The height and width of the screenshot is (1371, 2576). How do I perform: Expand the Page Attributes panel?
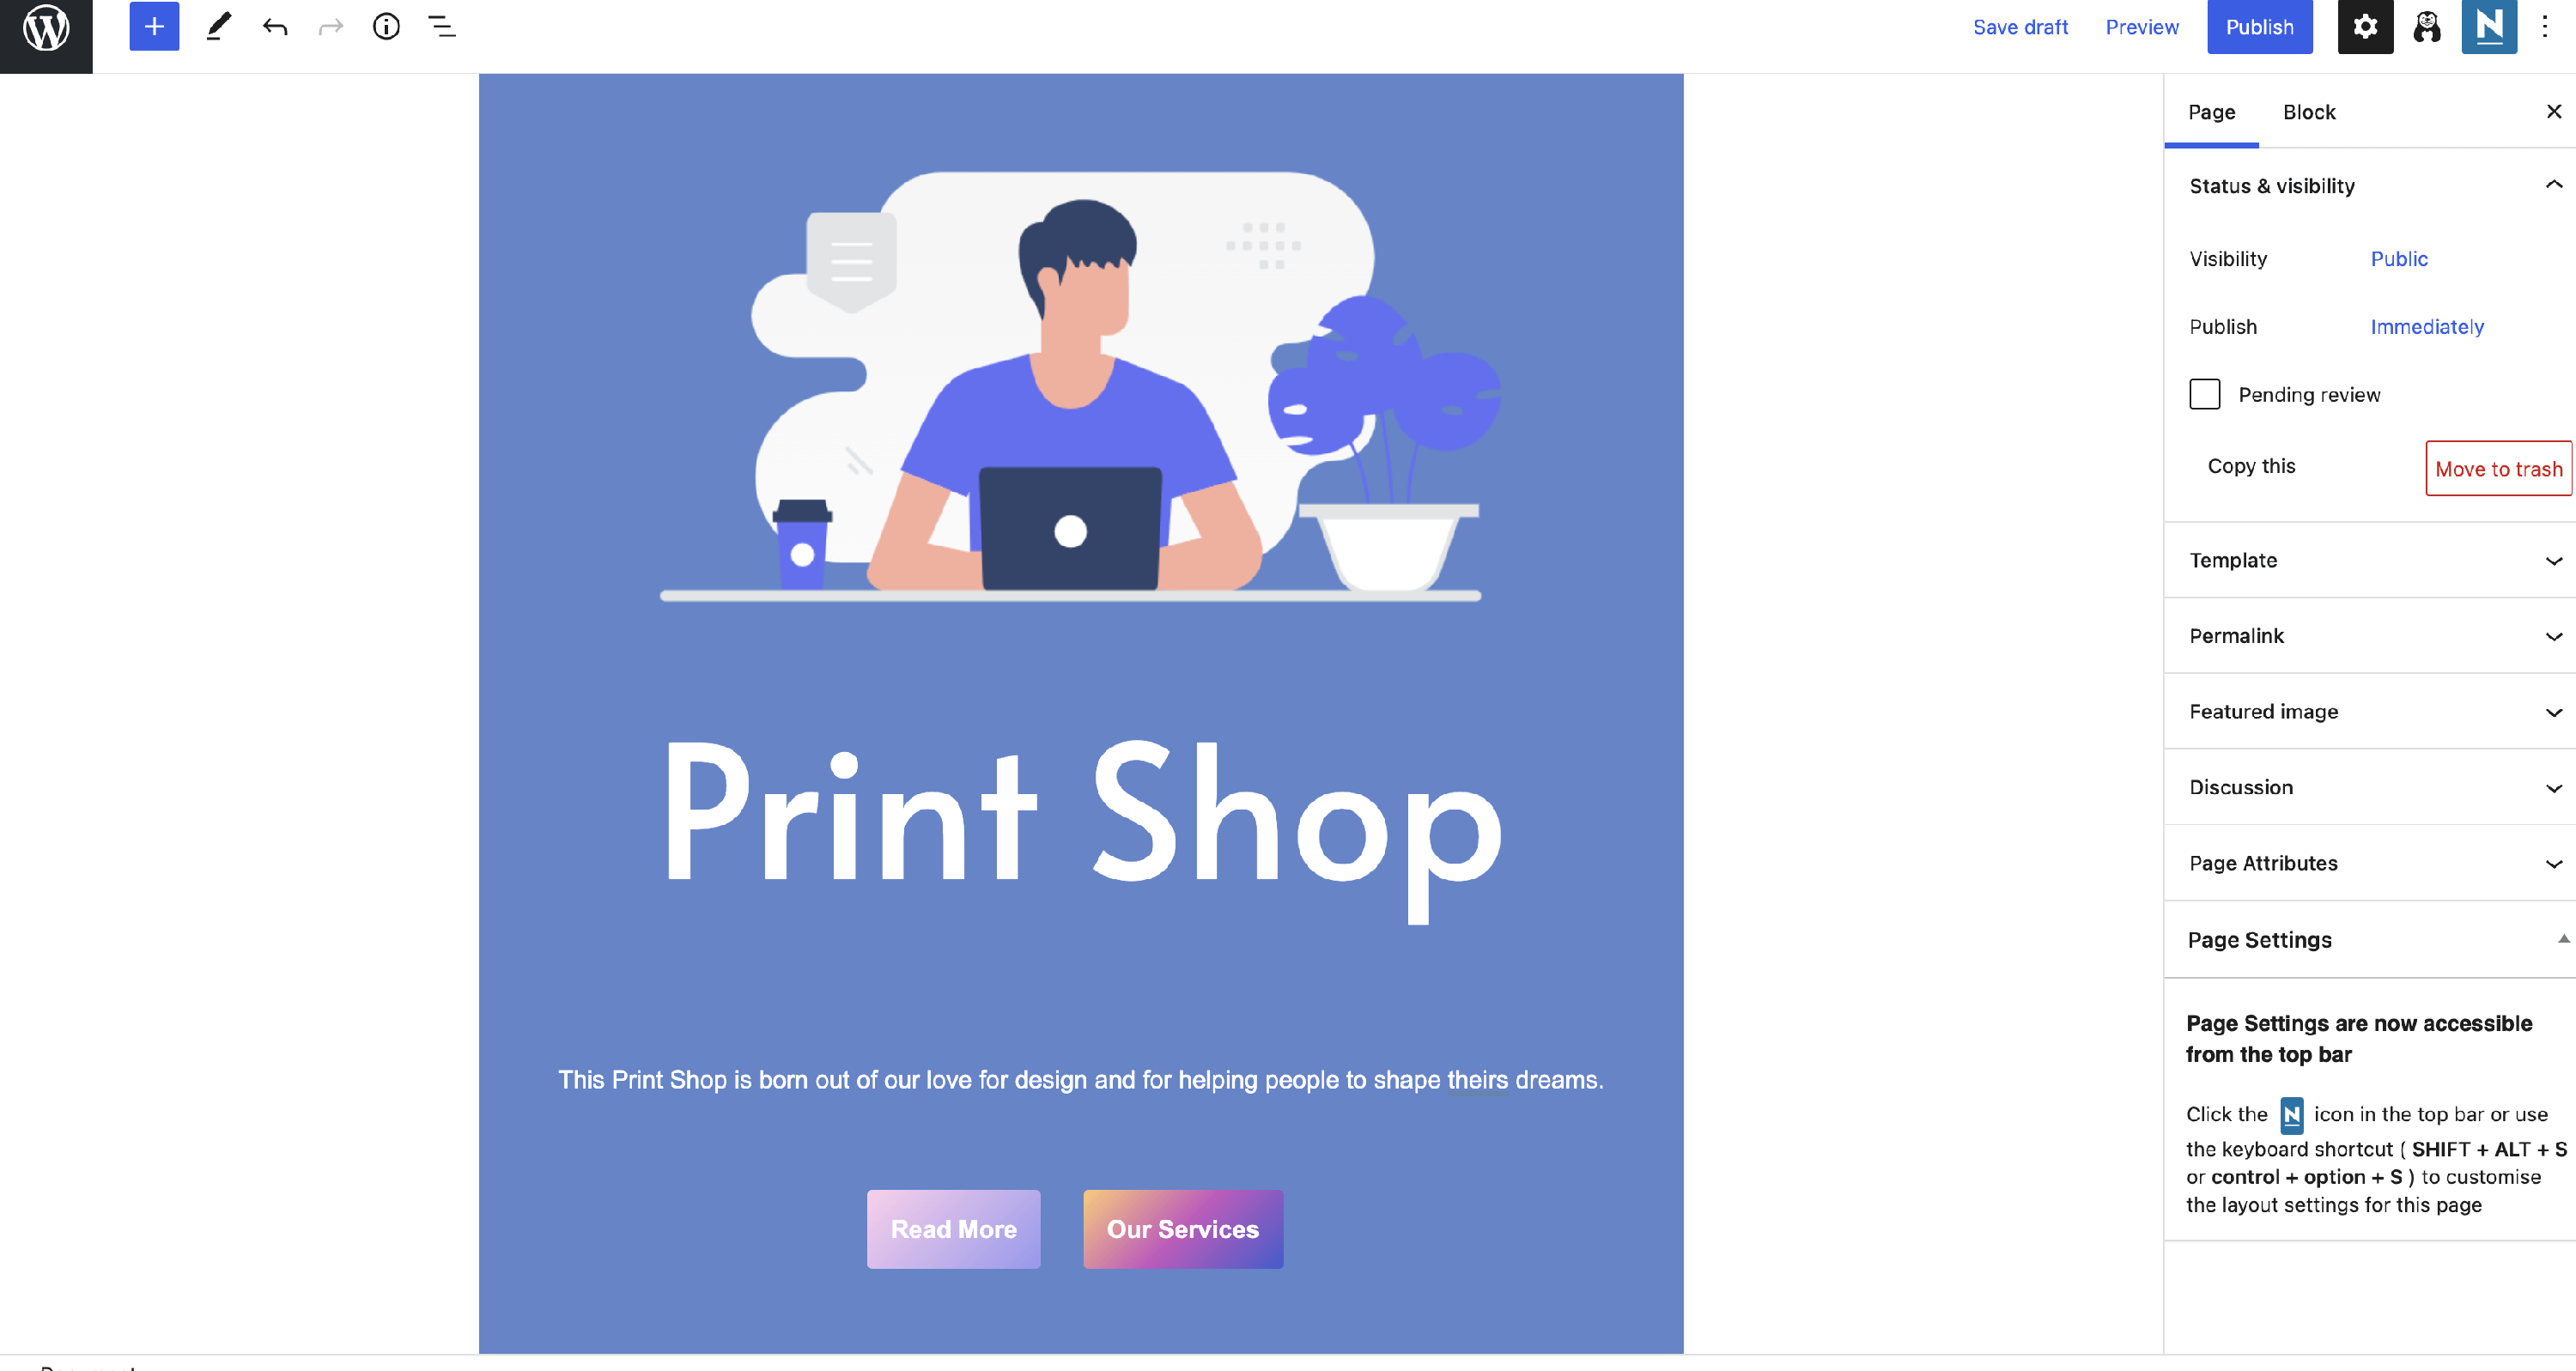point(2369,863)
